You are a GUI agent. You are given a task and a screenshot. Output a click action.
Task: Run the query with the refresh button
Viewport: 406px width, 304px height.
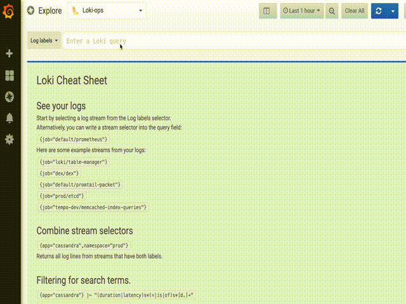click(x=379, y=11)
